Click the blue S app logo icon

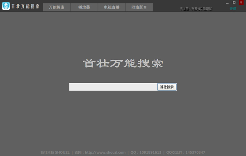pos(6,6)
